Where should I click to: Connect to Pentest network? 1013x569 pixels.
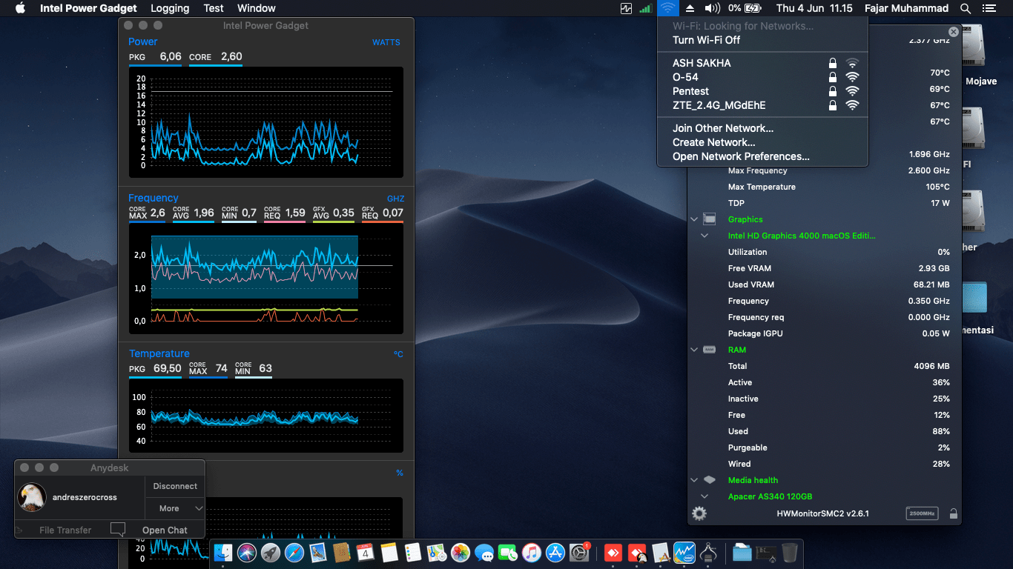pyautogui.click(x=762, y=91)
